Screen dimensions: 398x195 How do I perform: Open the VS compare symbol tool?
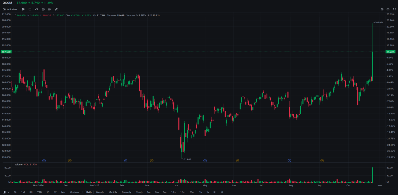(x=36, y=9)
